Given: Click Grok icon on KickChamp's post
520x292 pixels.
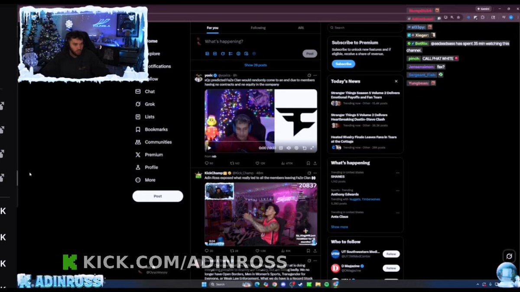Looking at the screenshot, I should tap(309, 173).
